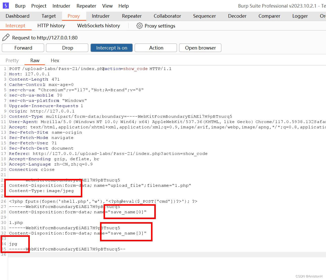The width and height of the screenshot is (326, 280).
Task: Click the gear icon for Proxy settings
Action: point(139,26)
